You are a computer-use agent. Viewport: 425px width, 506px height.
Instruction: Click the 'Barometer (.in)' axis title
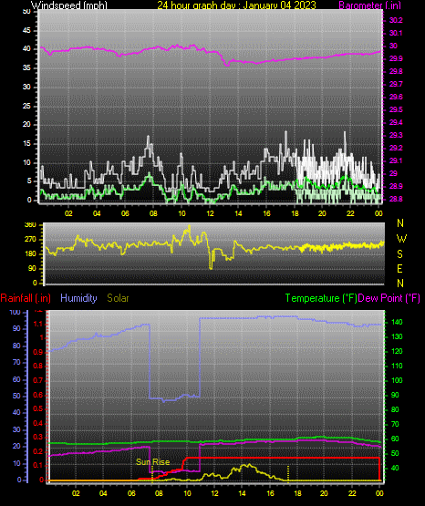[369, 5]
